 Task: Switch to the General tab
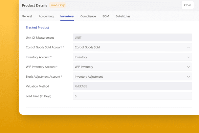27,16
